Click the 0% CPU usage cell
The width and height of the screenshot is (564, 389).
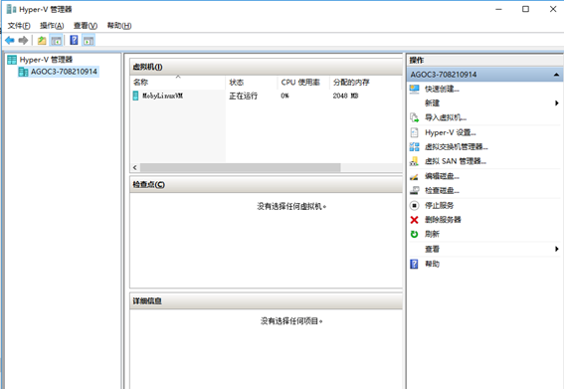click(284, 96)
